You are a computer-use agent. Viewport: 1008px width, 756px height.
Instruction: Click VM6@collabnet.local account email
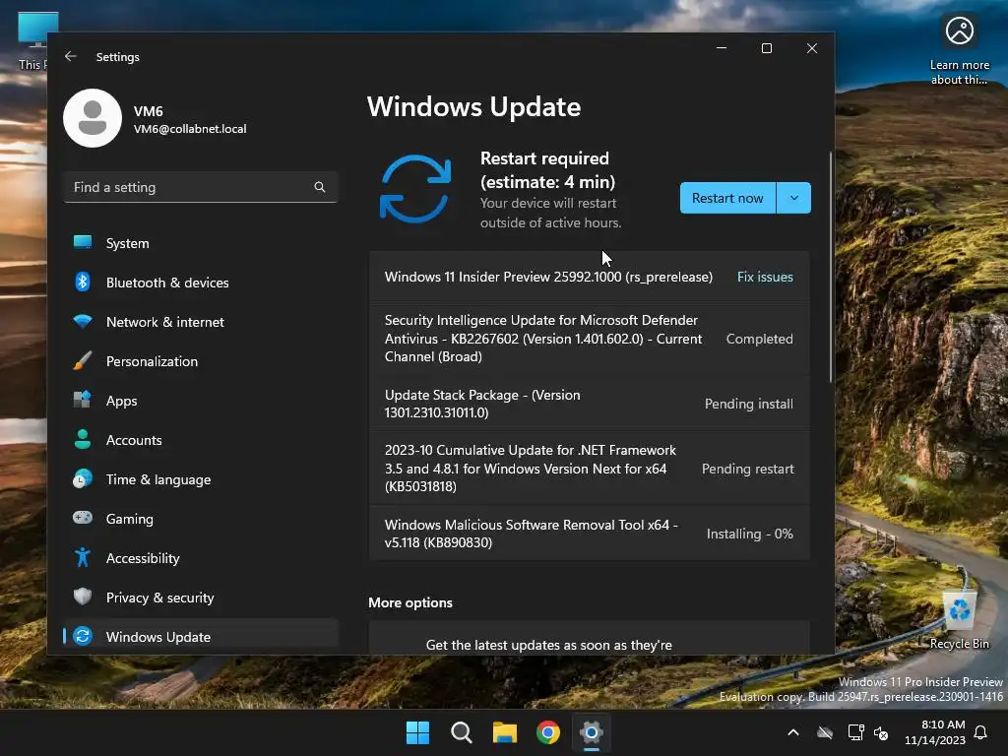click(190, 129)
